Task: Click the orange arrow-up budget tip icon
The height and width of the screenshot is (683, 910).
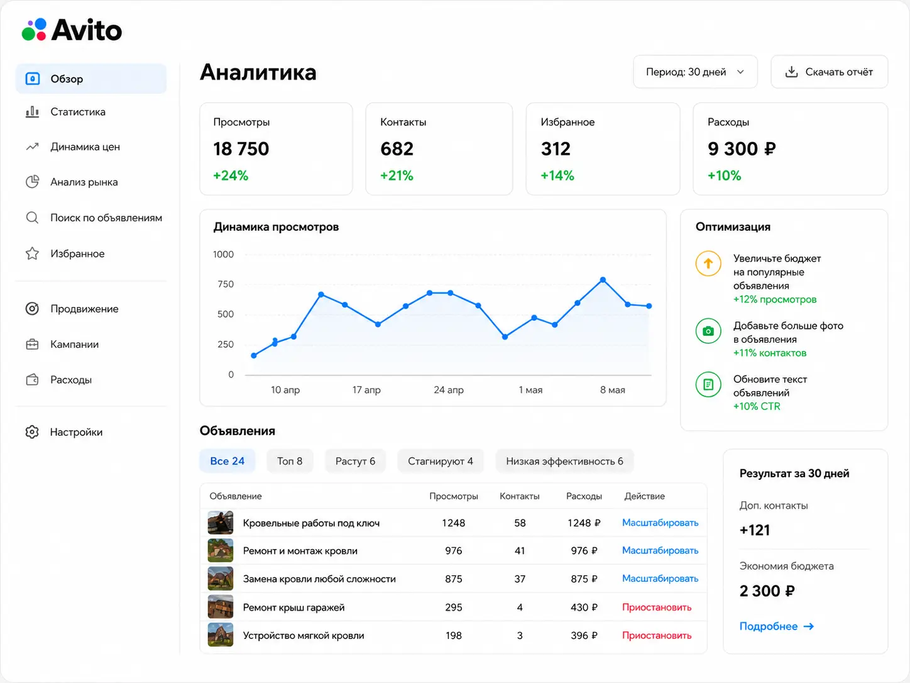Action: (708, 264)
